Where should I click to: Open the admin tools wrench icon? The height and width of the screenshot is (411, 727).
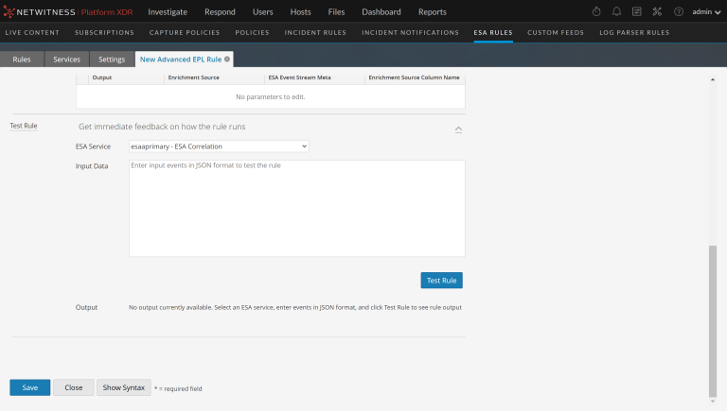(657, 12)
